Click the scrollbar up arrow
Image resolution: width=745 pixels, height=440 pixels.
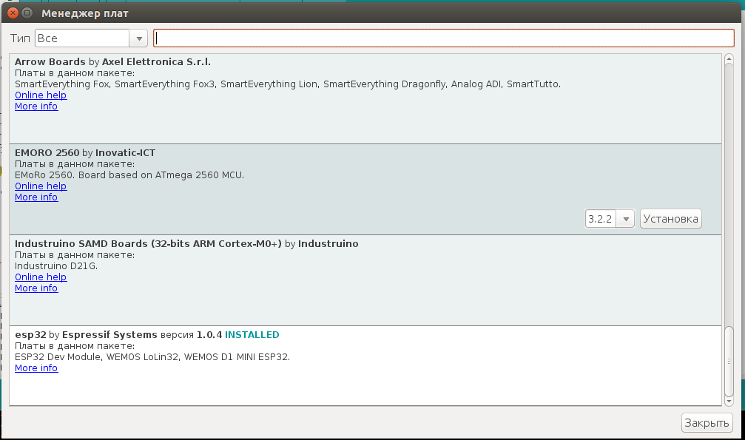[x=729, y=60]
